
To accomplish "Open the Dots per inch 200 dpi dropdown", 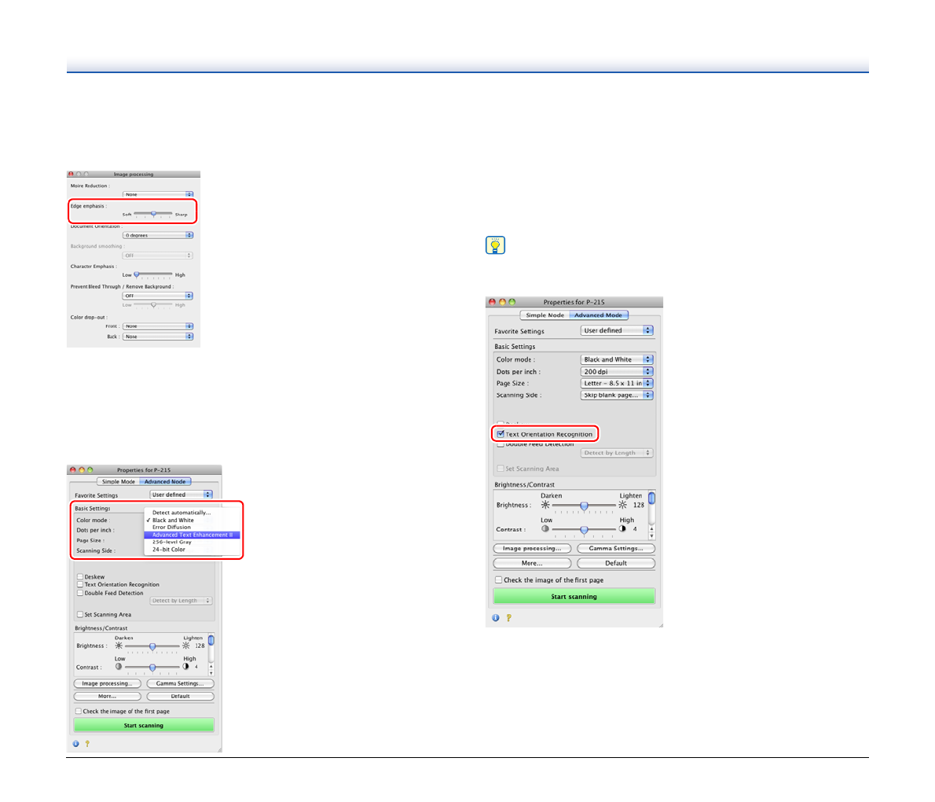I will (x=616, y=372).
